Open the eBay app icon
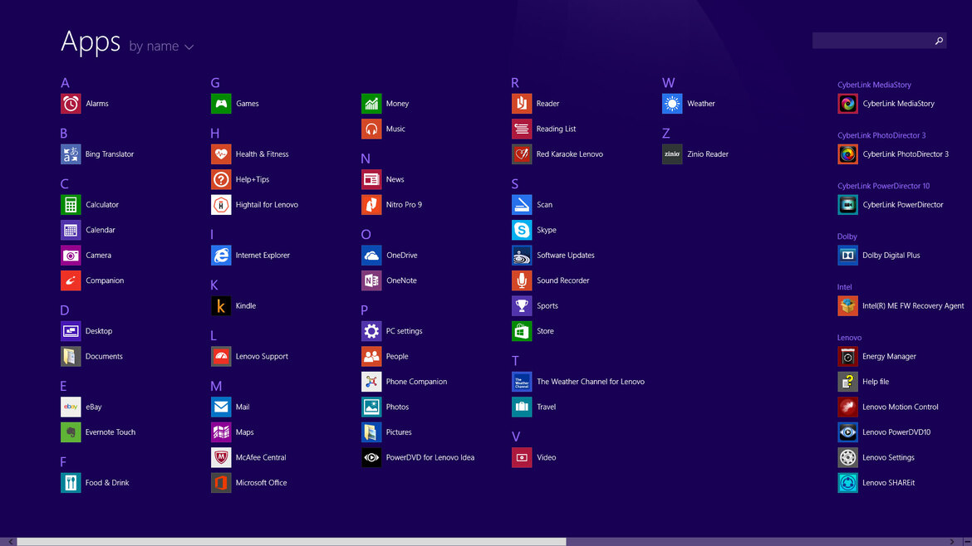972x546 pixels. [71, 407]
